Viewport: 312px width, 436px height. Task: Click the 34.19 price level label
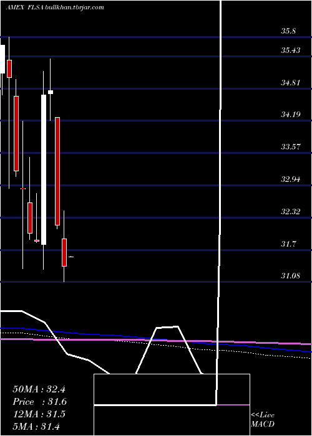pos(291,114)
